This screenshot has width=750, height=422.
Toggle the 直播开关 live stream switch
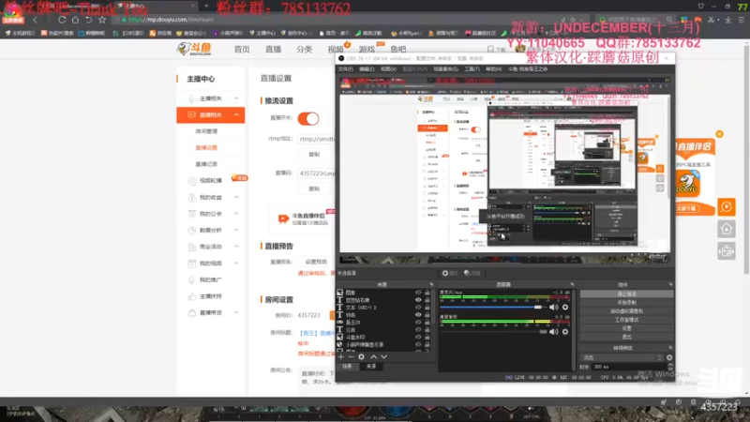[x=308, y=118]
